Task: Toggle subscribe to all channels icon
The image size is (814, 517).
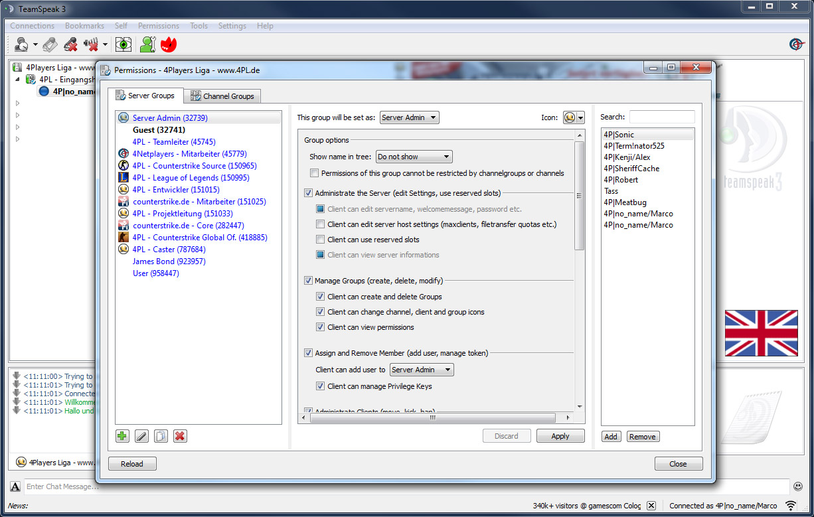Action: click(122, 44)
